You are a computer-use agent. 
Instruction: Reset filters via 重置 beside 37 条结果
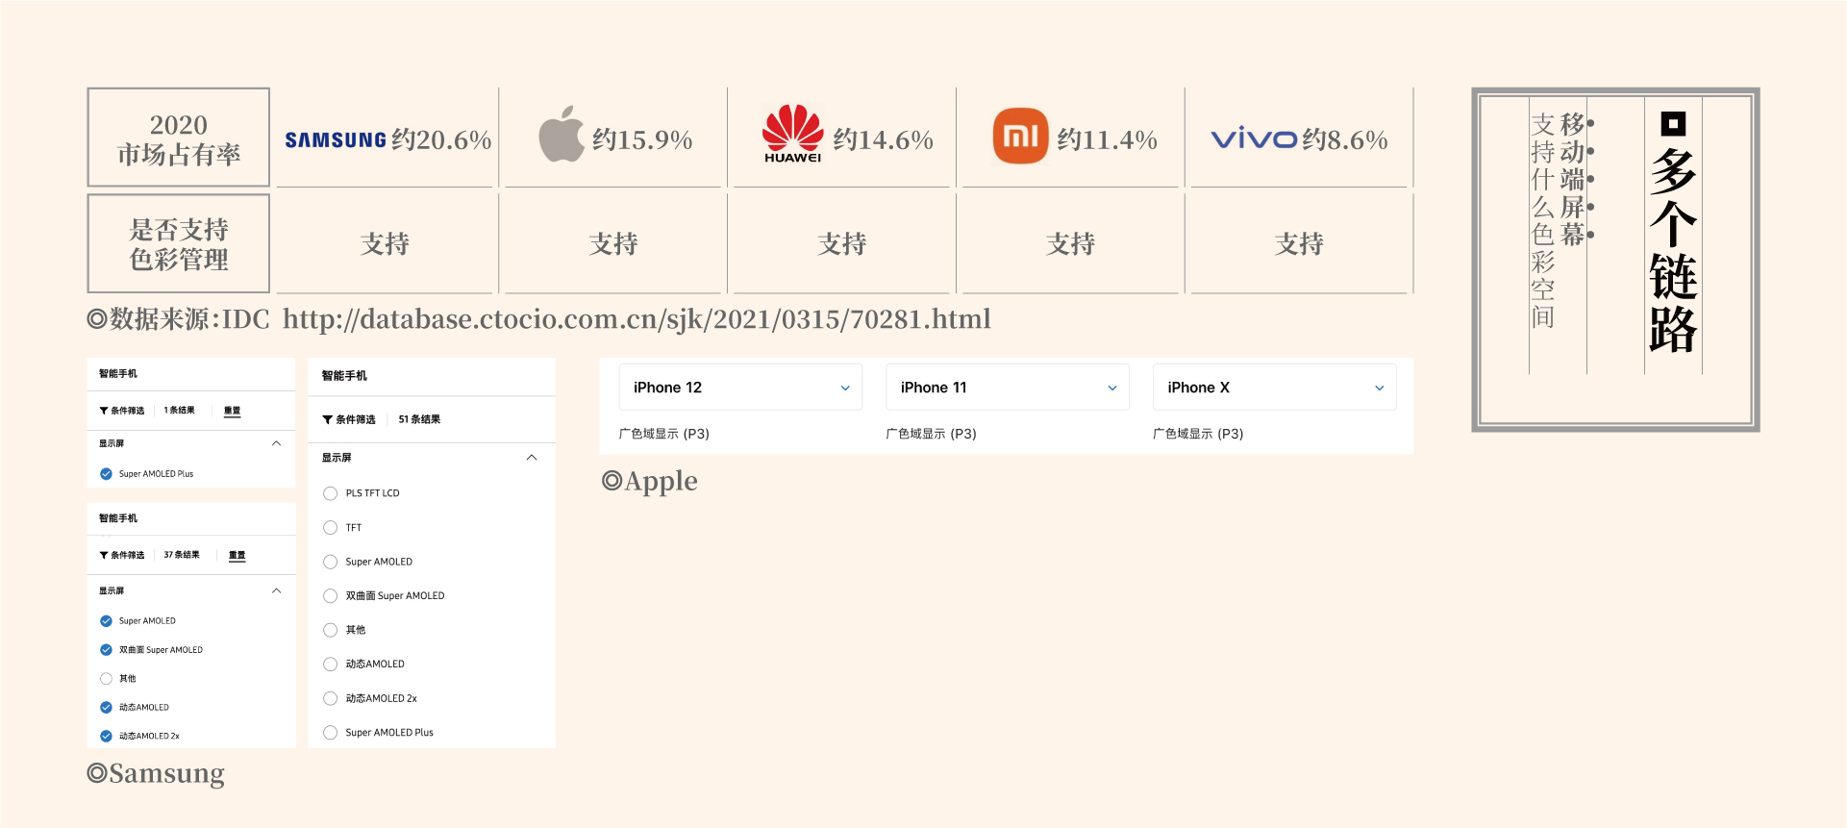[237, 555]
